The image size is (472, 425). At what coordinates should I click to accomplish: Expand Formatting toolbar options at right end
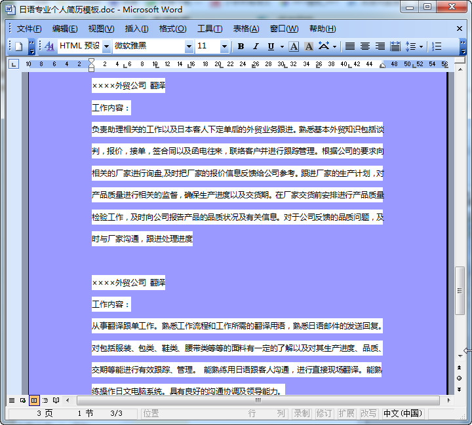pyautogui.click(x=463, y=46)
